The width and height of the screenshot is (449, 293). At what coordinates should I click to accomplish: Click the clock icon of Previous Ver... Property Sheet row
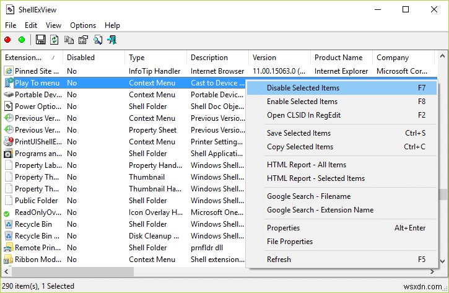click(9, 129)
